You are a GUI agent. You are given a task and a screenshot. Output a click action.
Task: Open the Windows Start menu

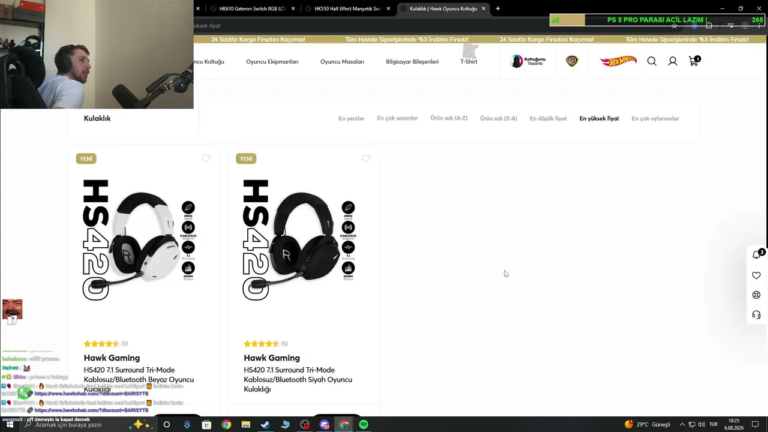10,425
